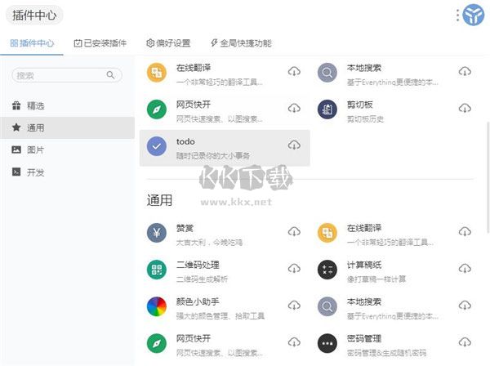Download the 赞赏 plugin via cloud icon
The height and width of the screenshot is (366, 490).
coord(294,231)
